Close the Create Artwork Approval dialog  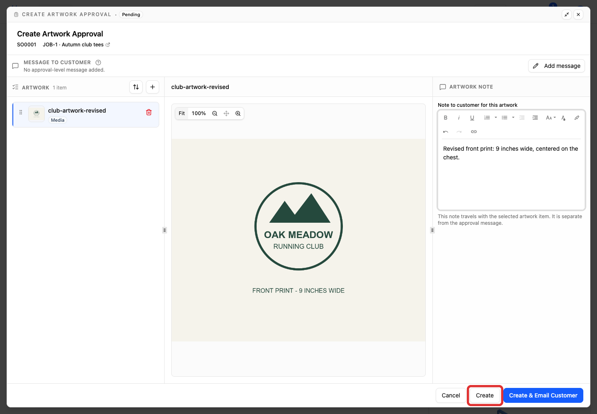578,14
